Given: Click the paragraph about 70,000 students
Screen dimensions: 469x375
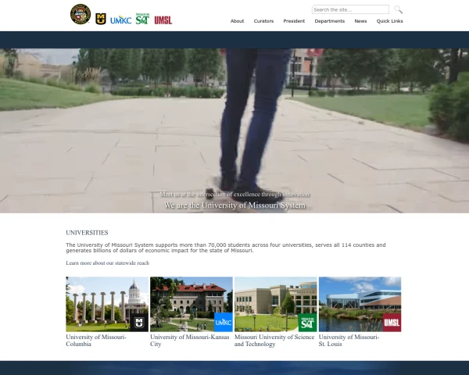Looking at the screenshot, I should pos(226,248).
